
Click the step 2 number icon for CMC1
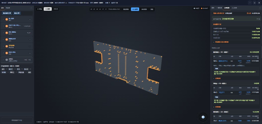(7, 26)
